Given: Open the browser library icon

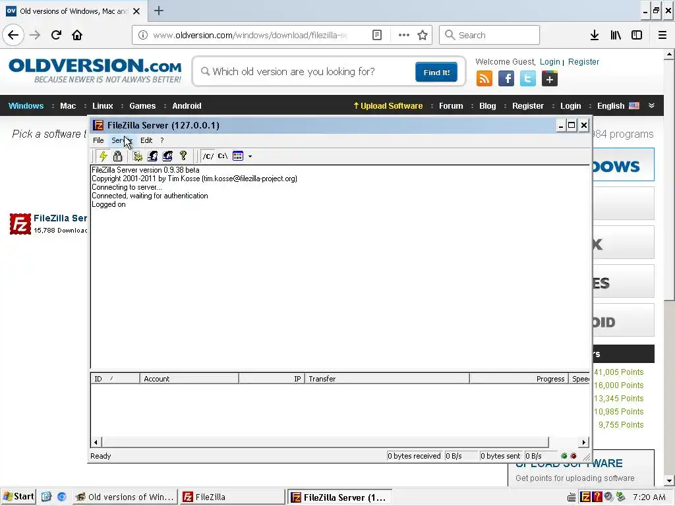Looking at the screenshot, I should (x=616, y=35).
